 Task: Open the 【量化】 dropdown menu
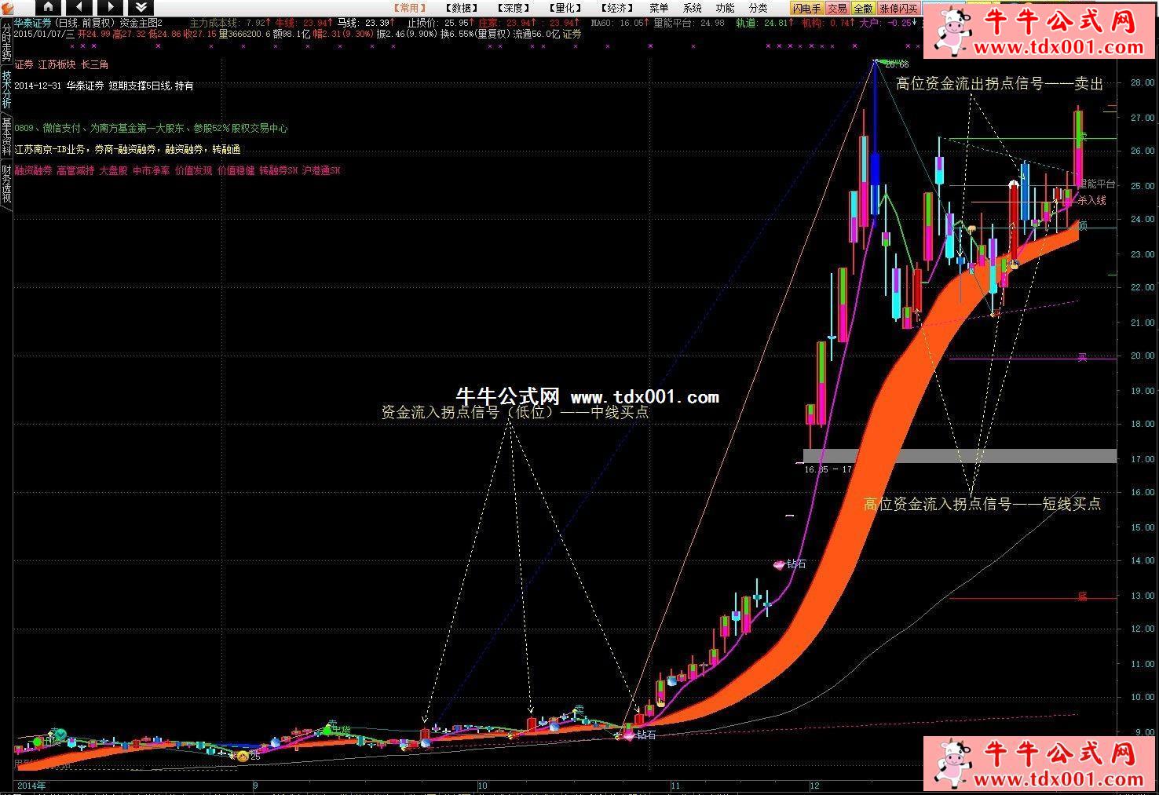pyautogui.click(x=565, y=8)
